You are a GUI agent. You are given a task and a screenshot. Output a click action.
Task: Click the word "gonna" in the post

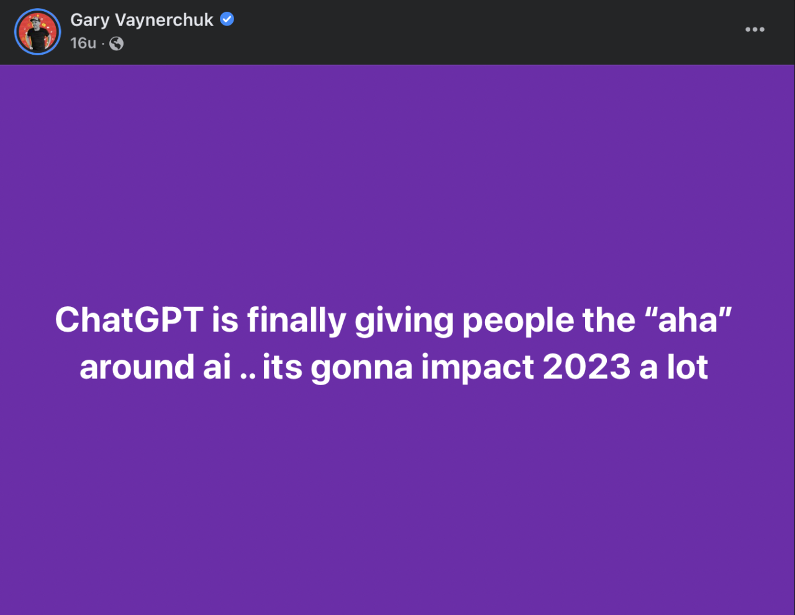pos(361,368)
